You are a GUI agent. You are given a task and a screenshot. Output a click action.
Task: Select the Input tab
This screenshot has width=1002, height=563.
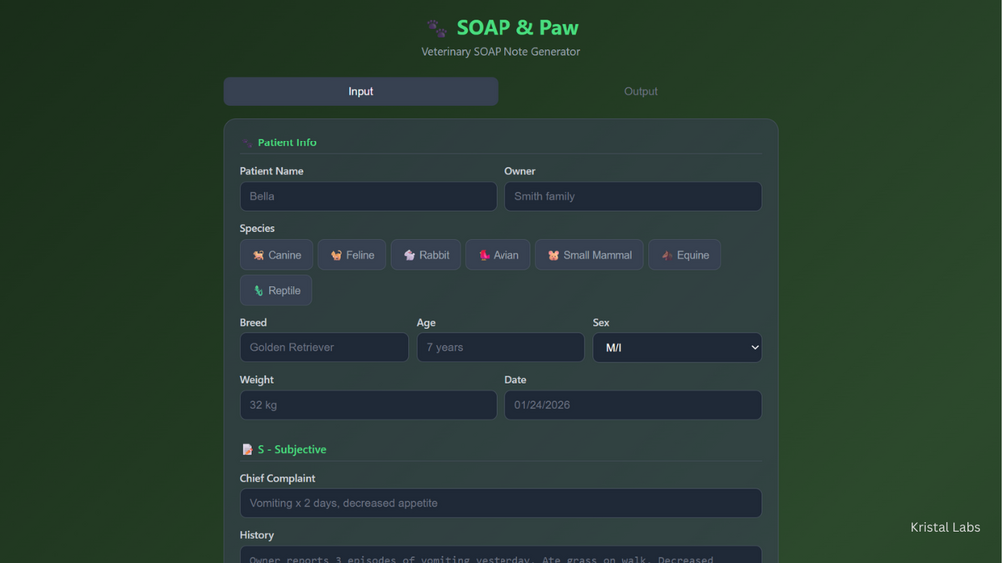pos(360,91)
